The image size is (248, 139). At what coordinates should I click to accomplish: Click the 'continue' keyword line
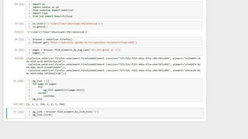tap(49, 96)
